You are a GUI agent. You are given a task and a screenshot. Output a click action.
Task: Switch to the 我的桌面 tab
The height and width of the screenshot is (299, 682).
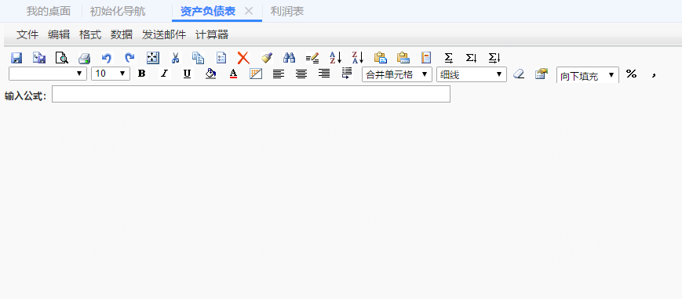(49, 11)
